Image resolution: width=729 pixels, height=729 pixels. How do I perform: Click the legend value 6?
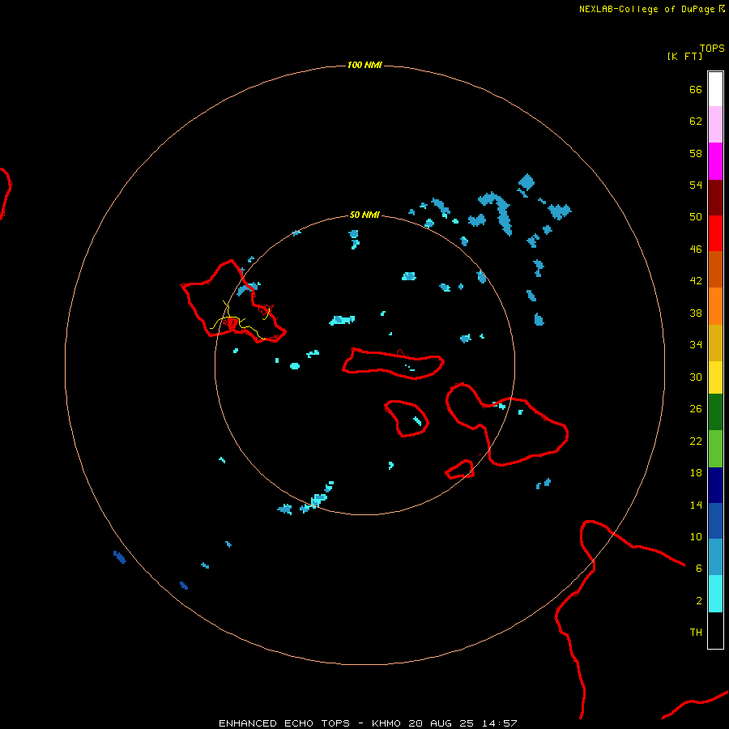[699, 569]
